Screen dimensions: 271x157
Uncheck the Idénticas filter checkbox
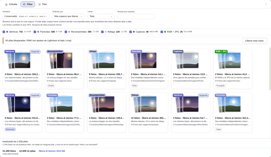coord(4,32)
